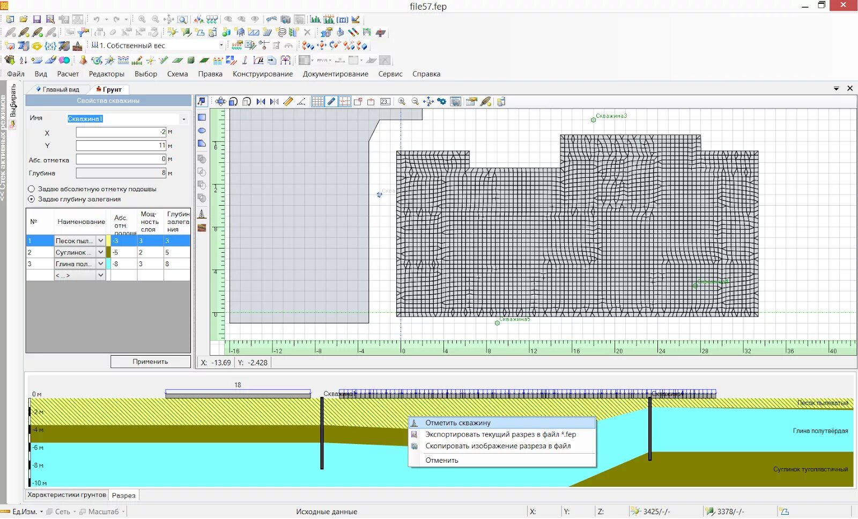Click the pan/move arrows icon in Грунт toolbar
Viewport: 858px width, 519px height.
(x=220, y=102)
